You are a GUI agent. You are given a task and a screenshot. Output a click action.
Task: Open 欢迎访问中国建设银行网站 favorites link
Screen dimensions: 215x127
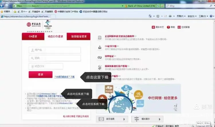[x=93, y=12]
